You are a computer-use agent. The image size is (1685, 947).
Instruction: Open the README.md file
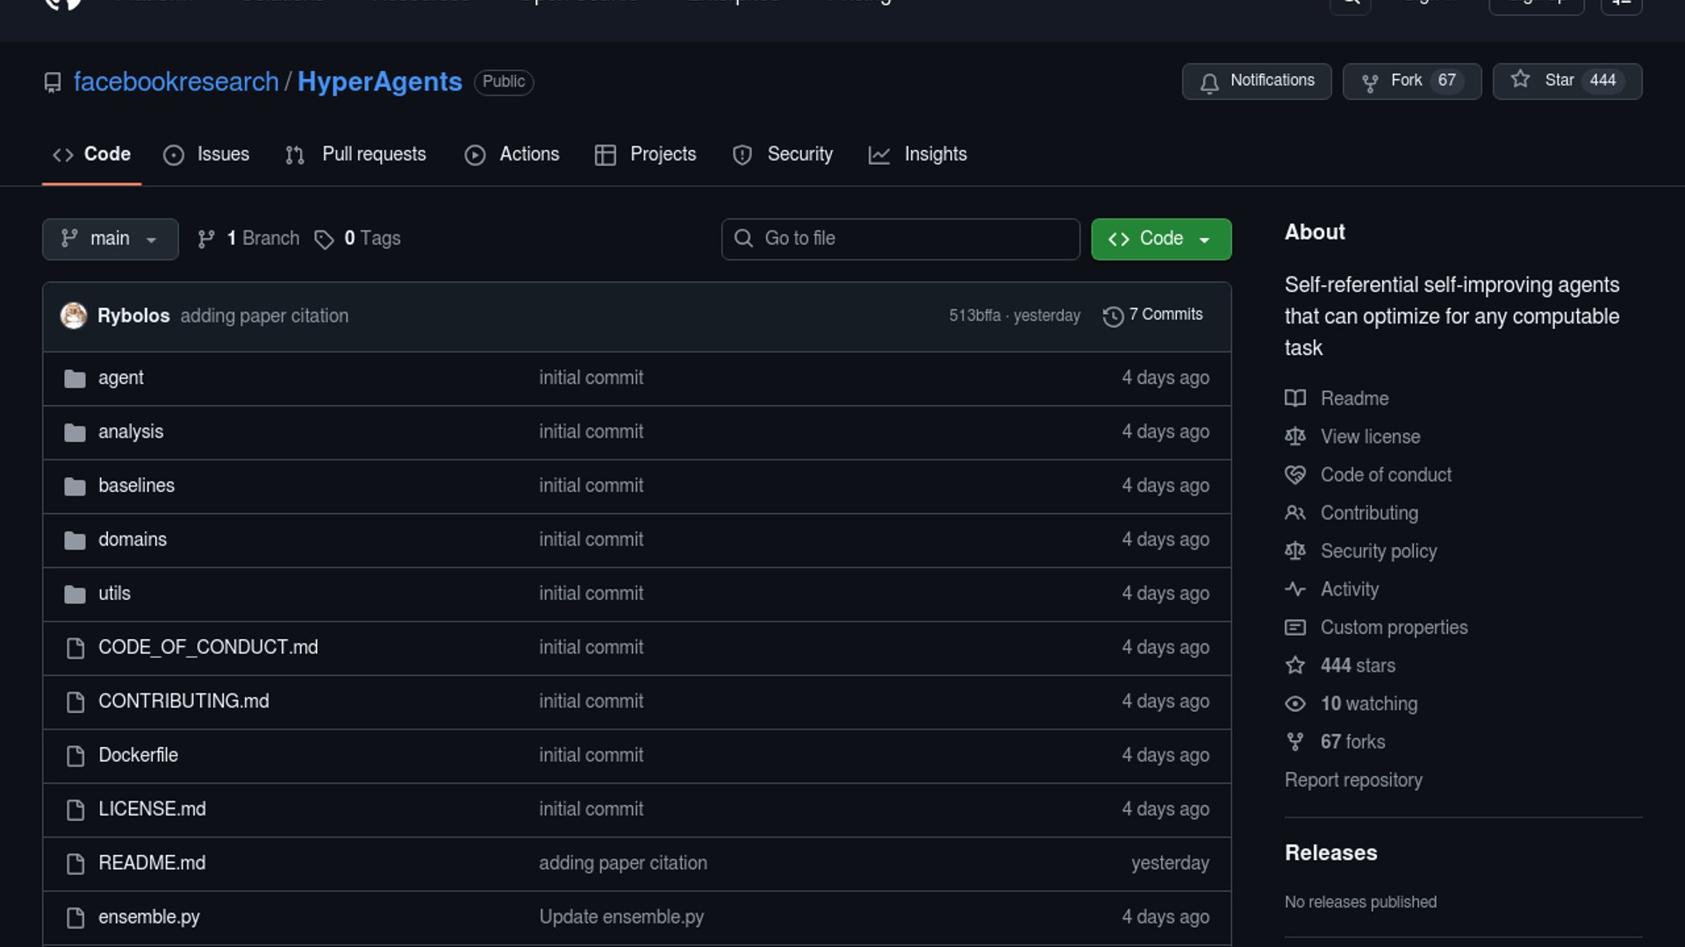pyautogui.click(x=152, y=863)
